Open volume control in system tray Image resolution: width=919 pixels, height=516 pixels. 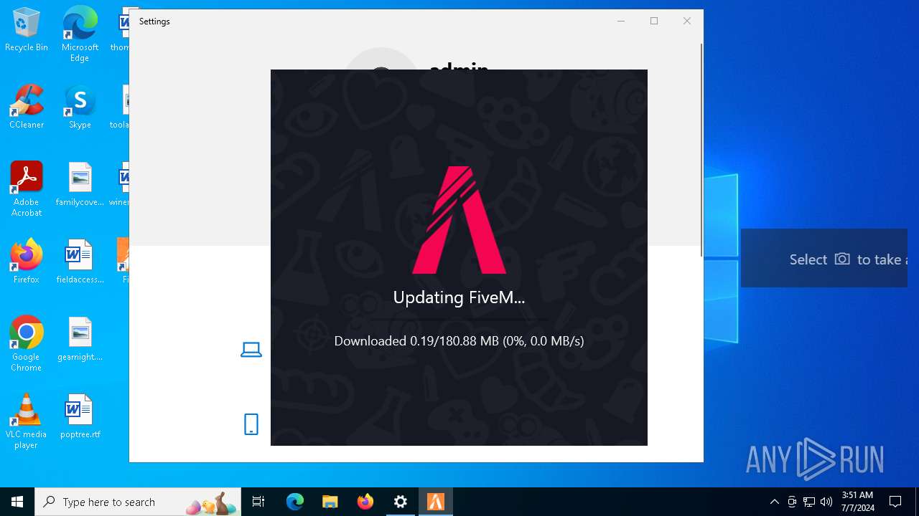point(826,502)
